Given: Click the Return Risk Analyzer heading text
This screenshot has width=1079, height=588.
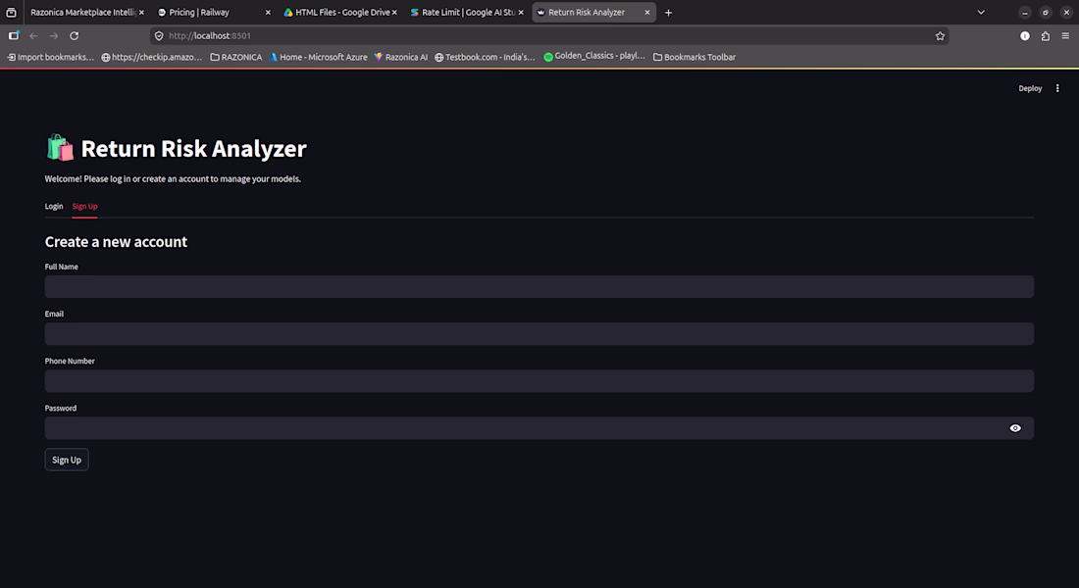Looking at the screenshot, I should 193,149.
